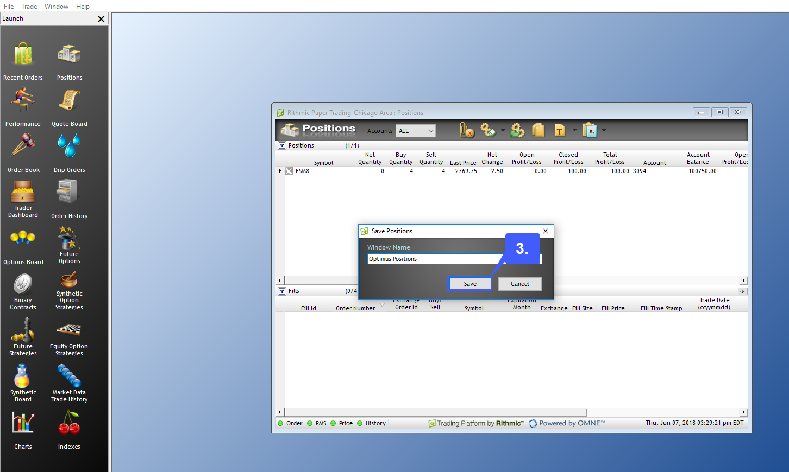Sort by Closed Profit/Loss column header
Viewport: 789px width, 472px height.
click(x=568, y=158)
